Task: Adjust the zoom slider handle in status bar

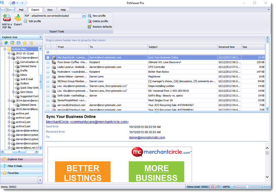Action: click(247, 187)
